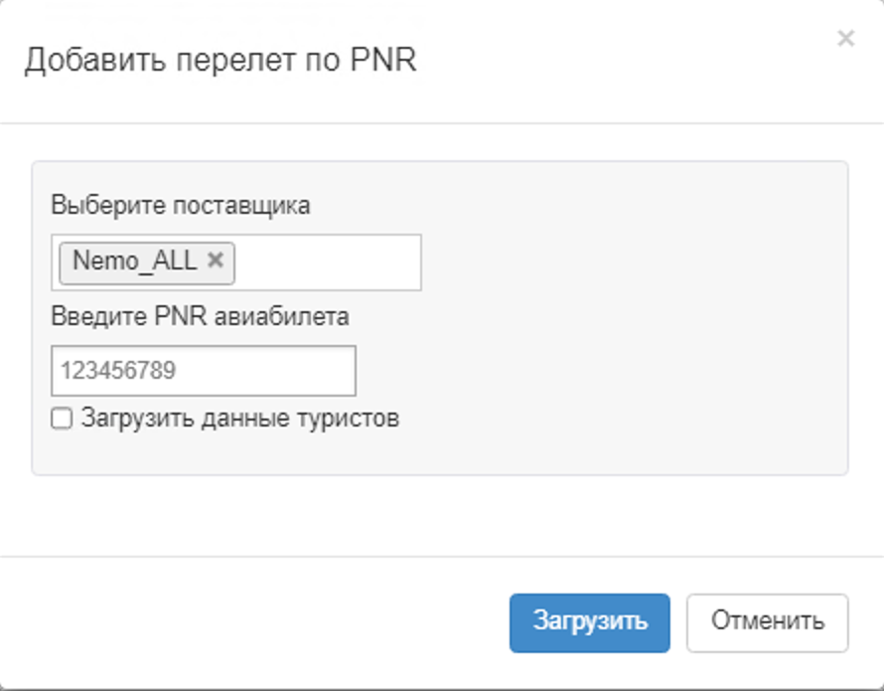Select the Nemo_ALL tag in supplier box
Viewport: 884px width, 691px height.
(x=135, y=261)
